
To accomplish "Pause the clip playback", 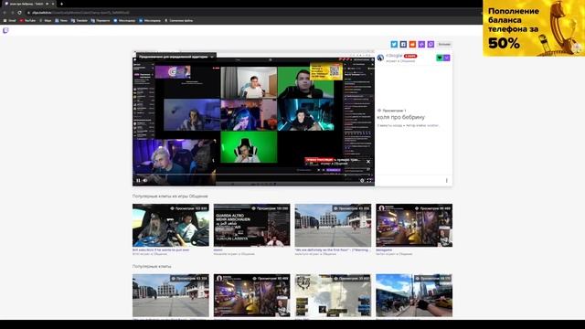I will coord(138,181).
